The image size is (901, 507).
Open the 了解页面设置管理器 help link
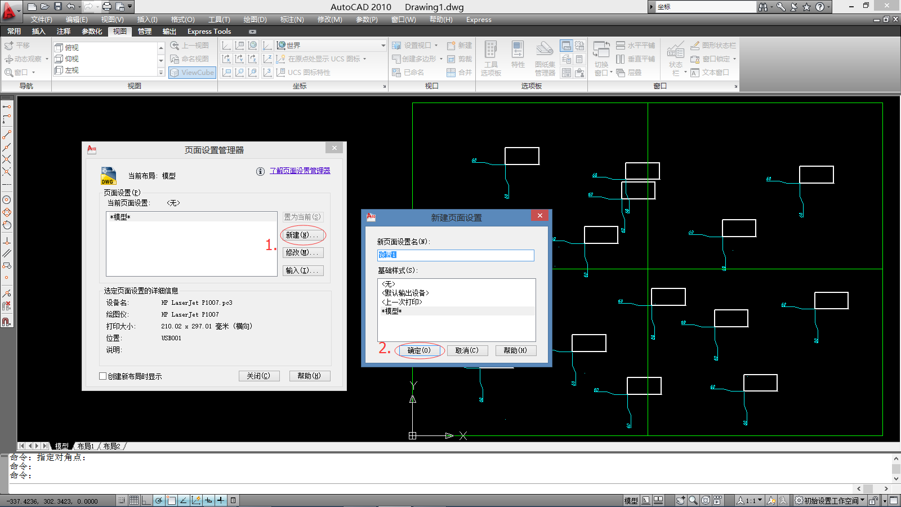(x=300, y=171)
